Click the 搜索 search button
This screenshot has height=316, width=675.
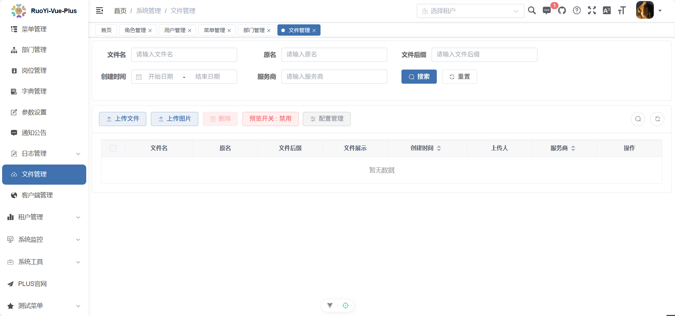pos(419,77)
